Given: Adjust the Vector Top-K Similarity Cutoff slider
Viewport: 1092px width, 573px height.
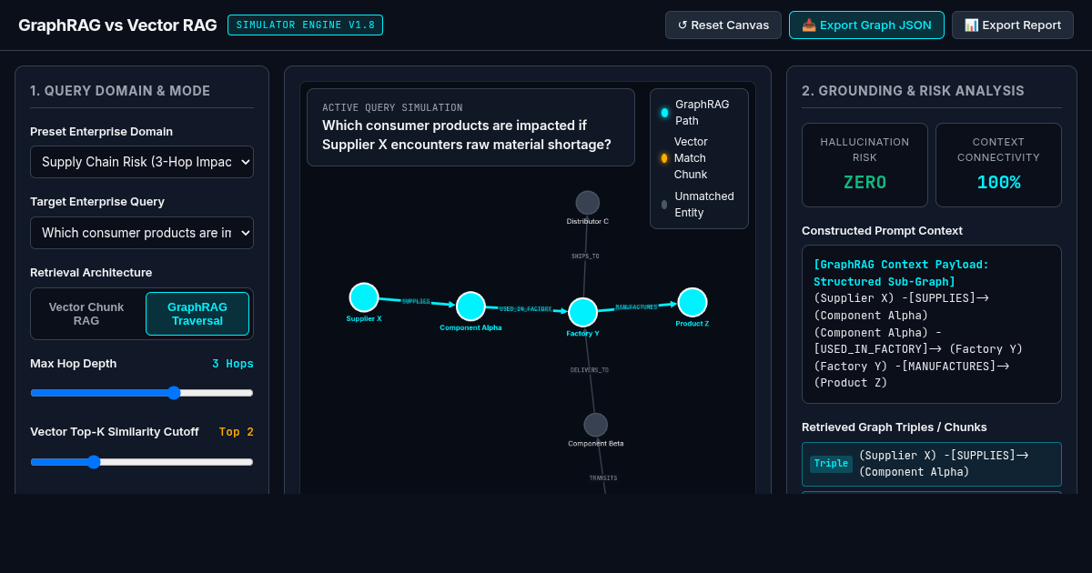Looking at the screenshot, I should tap(142, 462).
